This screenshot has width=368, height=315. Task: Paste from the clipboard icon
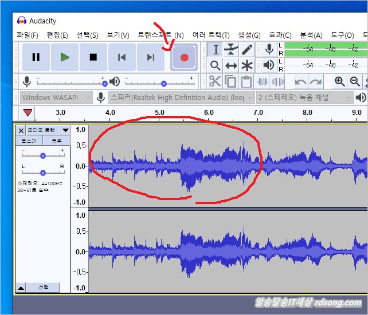246,81
